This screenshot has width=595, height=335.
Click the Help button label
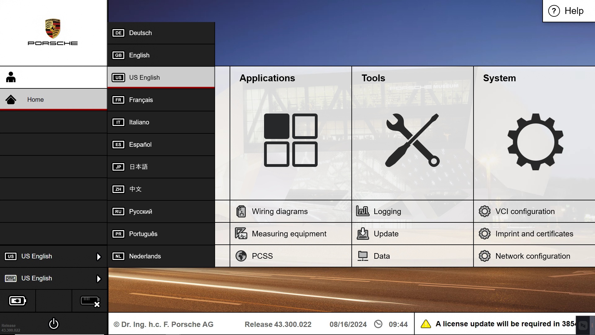tap(574, 11)
